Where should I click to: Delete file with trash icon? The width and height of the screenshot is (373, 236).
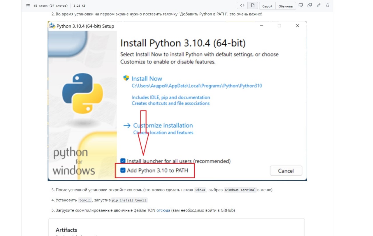click(x=328, y=5)
